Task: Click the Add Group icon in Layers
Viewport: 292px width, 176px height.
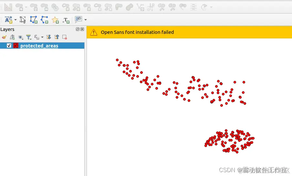Action: tap(12, 37)
